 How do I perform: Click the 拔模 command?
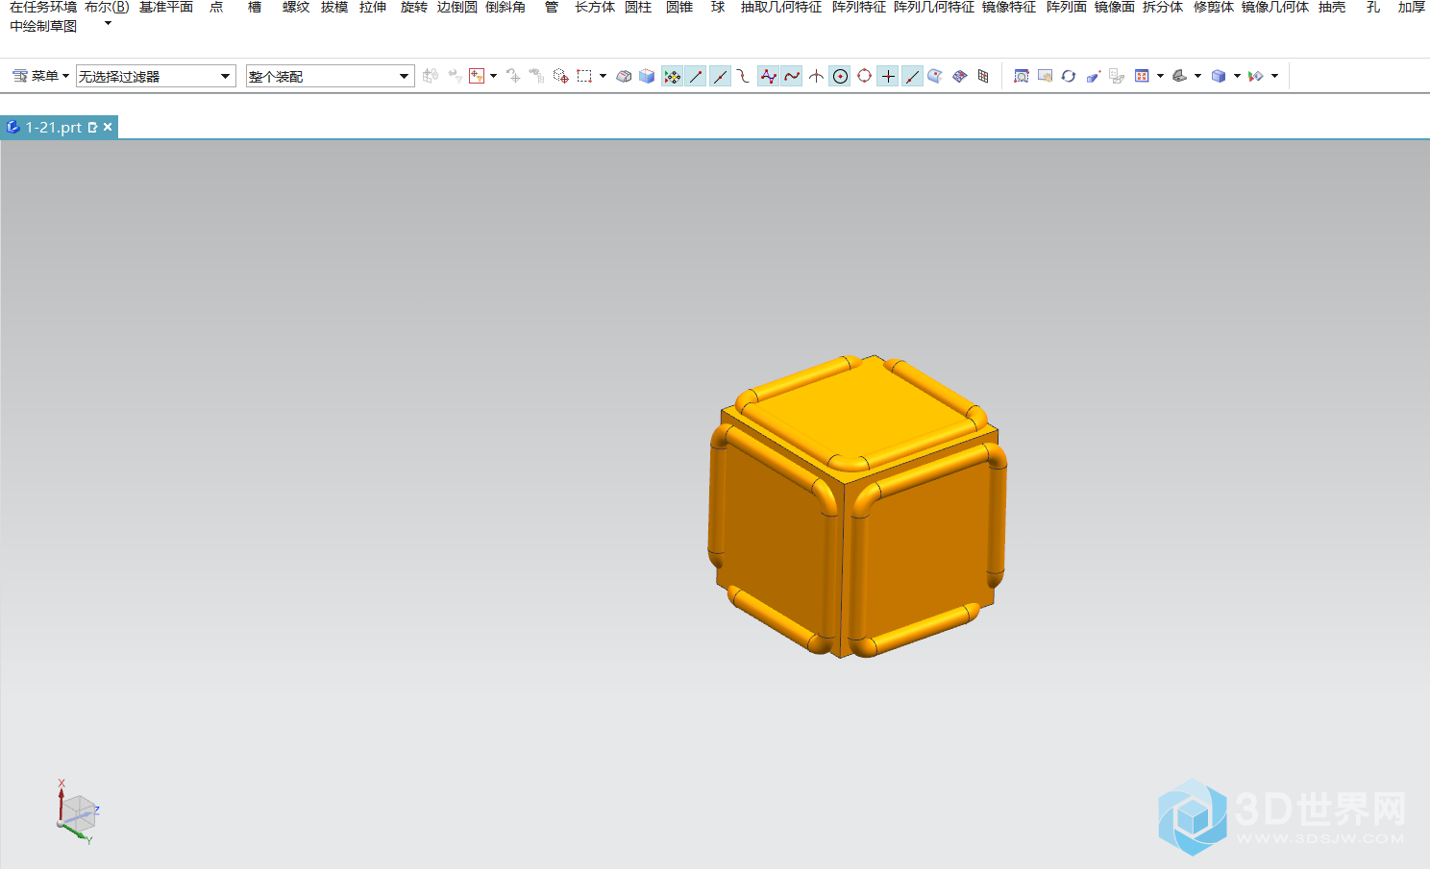coord(334,7)
